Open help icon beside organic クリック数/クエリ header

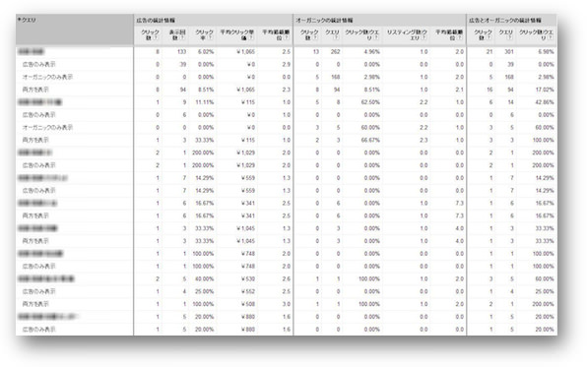tap(376, 37)
